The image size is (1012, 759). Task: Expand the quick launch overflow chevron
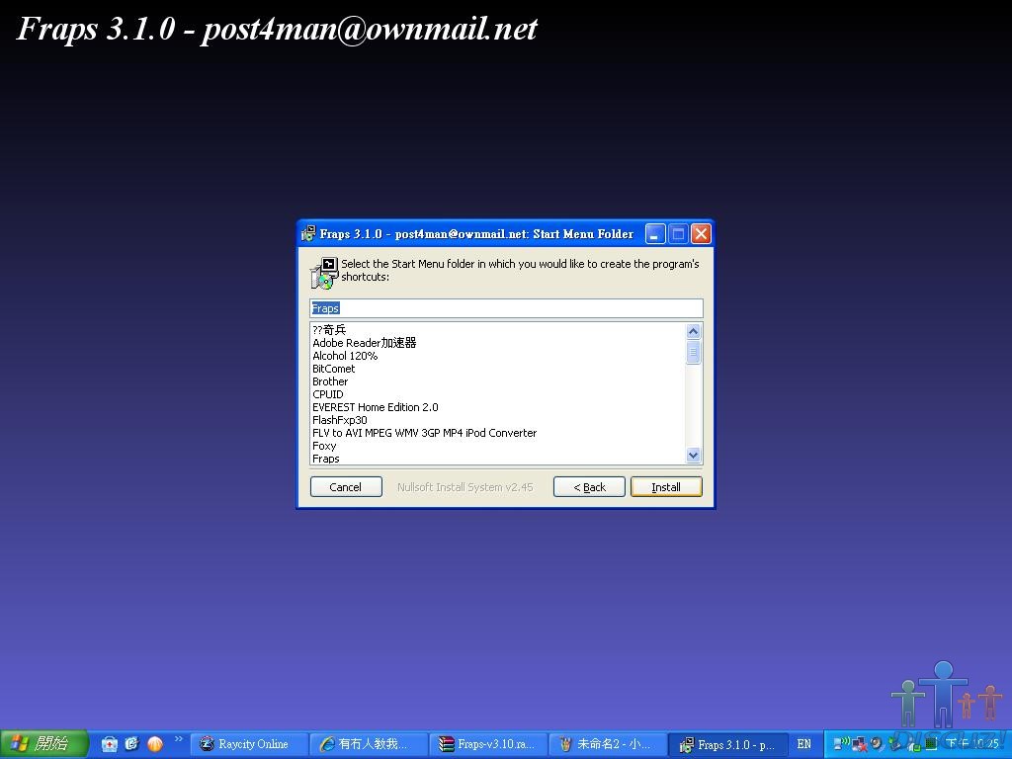click(179, 738)
